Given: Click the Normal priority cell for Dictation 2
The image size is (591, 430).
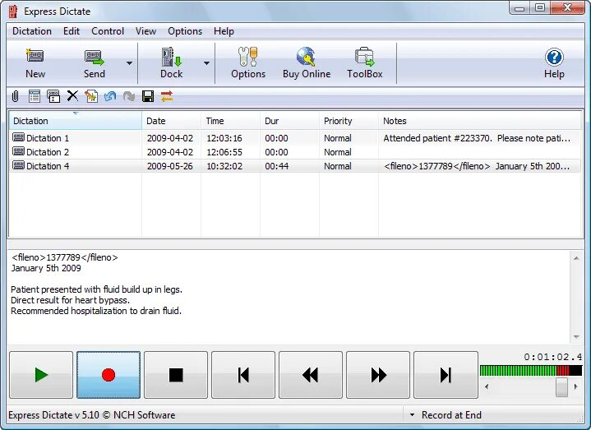Looking at the screenshot, I should pos(338,152).
